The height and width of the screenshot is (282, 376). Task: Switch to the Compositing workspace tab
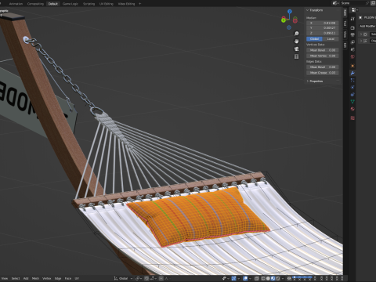(35, 4)
